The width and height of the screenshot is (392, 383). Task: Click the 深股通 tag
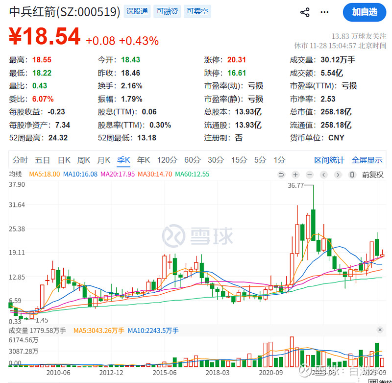[137, 11]
